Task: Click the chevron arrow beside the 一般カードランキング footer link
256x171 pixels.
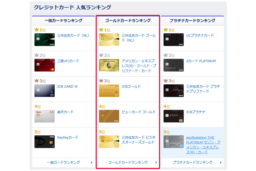Action: click(92, 163)
